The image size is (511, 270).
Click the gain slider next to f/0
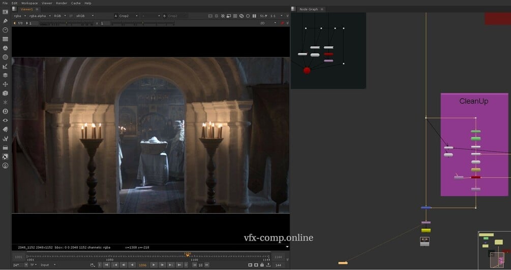point(66,23)
